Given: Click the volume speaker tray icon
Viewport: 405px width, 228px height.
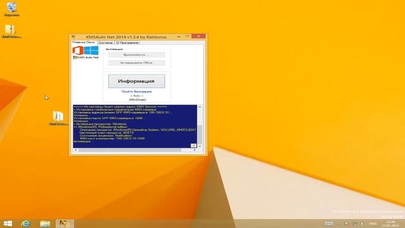Looking at the screenshot, I should click(362, 224).
